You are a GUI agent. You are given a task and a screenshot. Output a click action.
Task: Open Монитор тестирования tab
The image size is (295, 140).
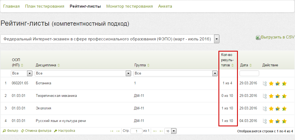[x=129, y=6]
